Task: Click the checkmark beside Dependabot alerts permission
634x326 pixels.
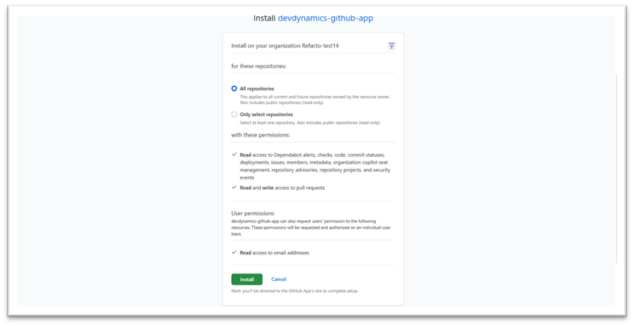Action: pyautogui.click(x=234, y=155)
